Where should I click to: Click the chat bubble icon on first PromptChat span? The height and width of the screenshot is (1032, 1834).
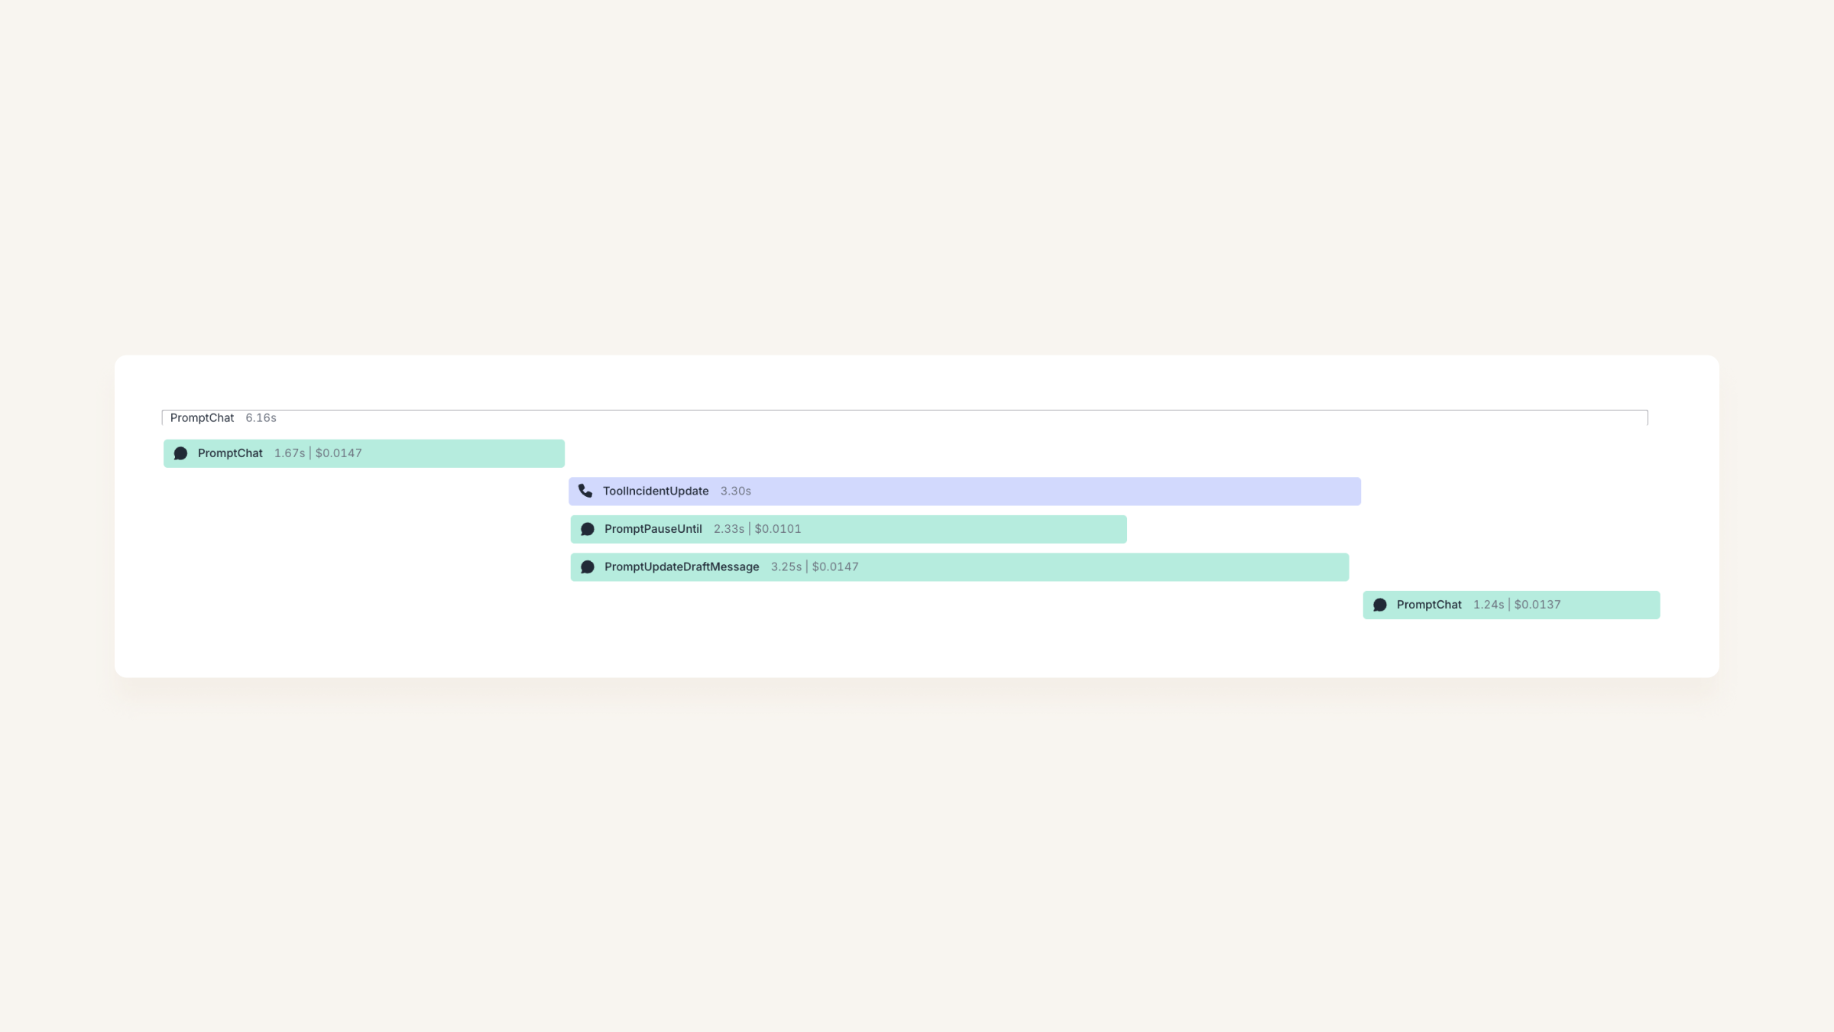[180, 453]
